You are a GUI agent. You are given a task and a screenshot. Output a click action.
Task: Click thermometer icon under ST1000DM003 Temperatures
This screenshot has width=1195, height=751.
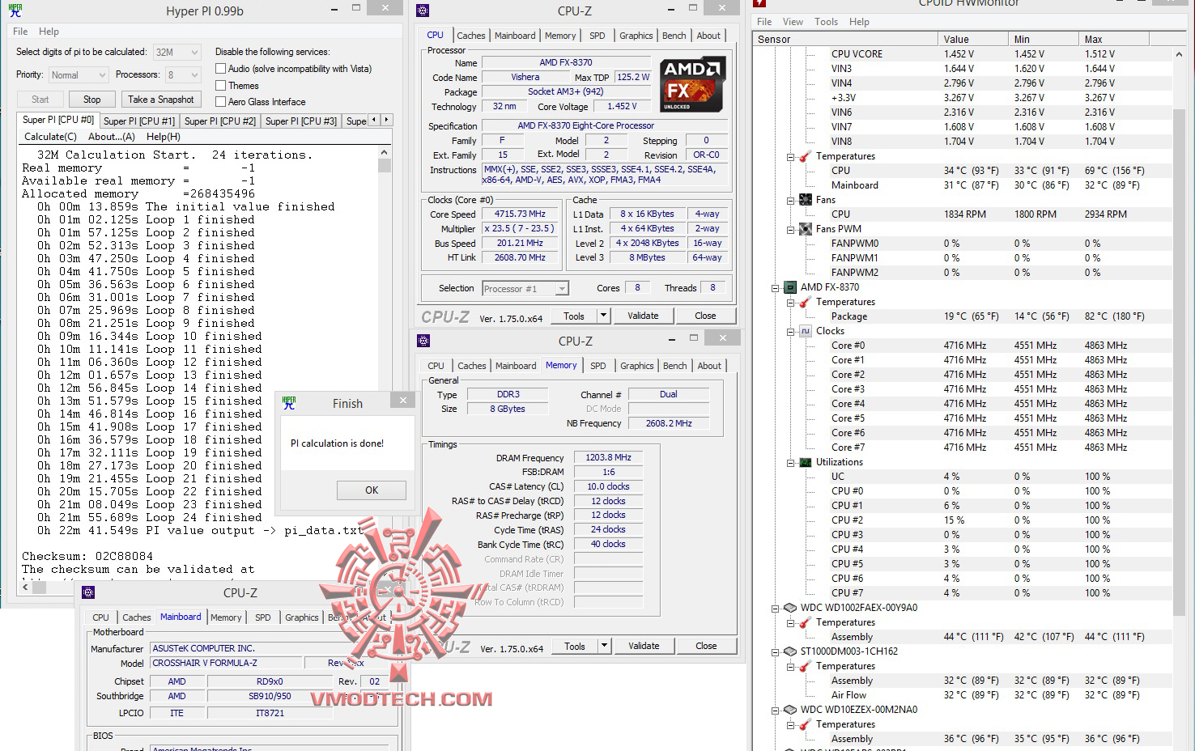[806, 666]
